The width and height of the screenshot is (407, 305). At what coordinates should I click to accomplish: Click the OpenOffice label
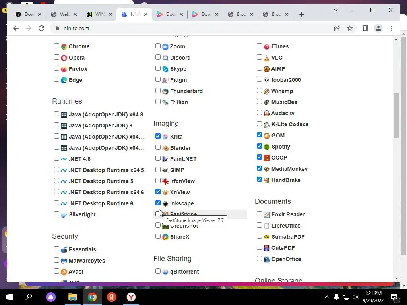286,259
